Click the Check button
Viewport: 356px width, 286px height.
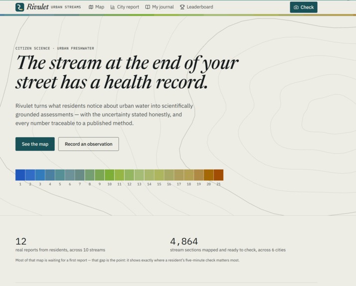pos(304,7)
